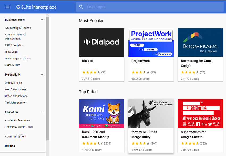Collapse the Productivity section

(x=42, y=75)
